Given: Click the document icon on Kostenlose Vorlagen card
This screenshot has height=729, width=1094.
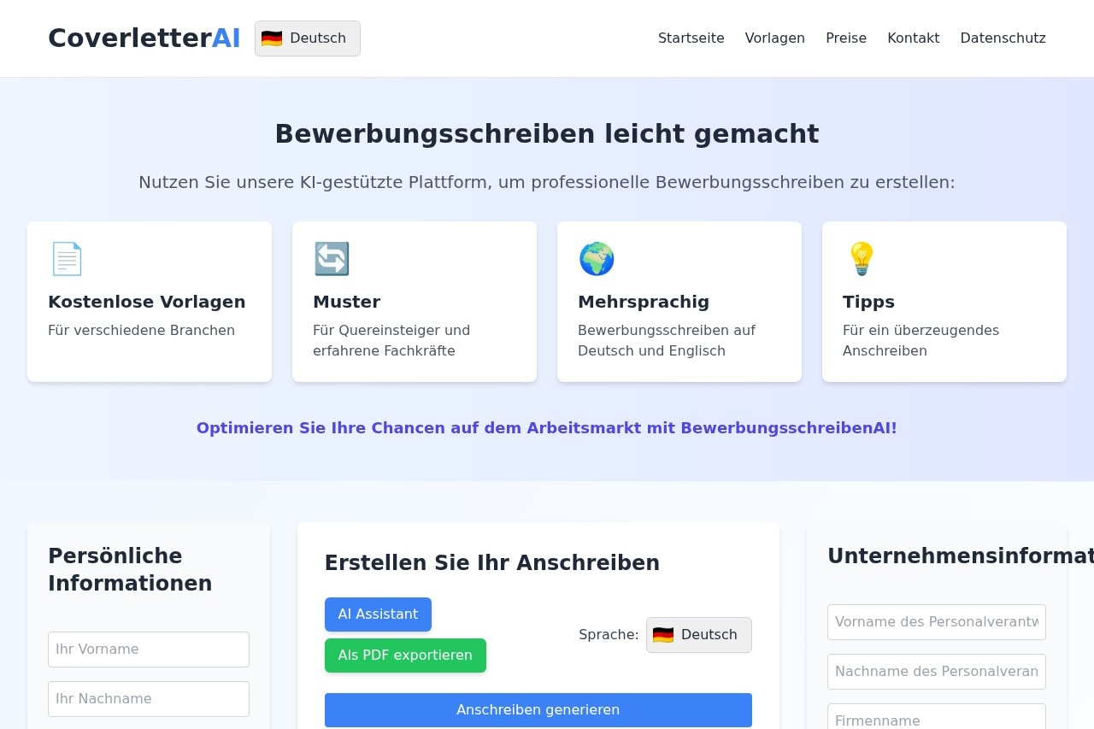Looking at the screenshot, I should [68, 258].
